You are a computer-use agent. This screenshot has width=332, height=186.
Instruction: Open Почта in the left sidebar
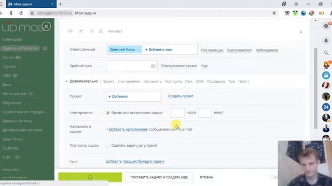[x=8, y=57]
